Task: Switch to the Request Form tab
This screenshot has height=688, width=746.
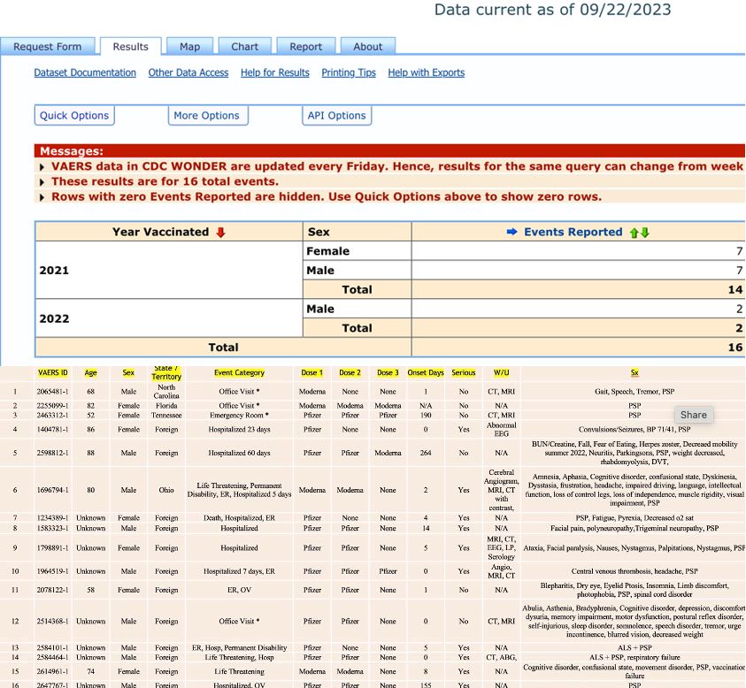Action: [x=48, y=47]
